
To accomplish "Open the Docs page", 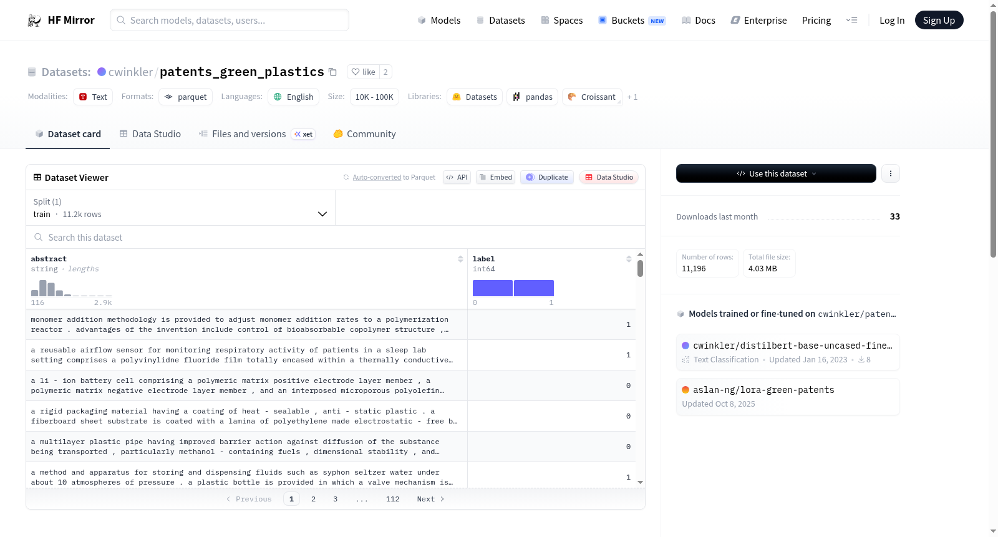I will pyautogui.click(x=699, y=21).
